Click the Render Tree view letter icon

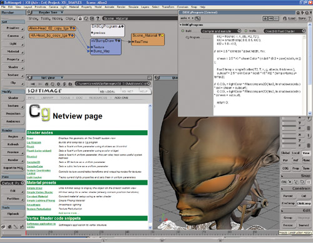[x=29, y=13]
